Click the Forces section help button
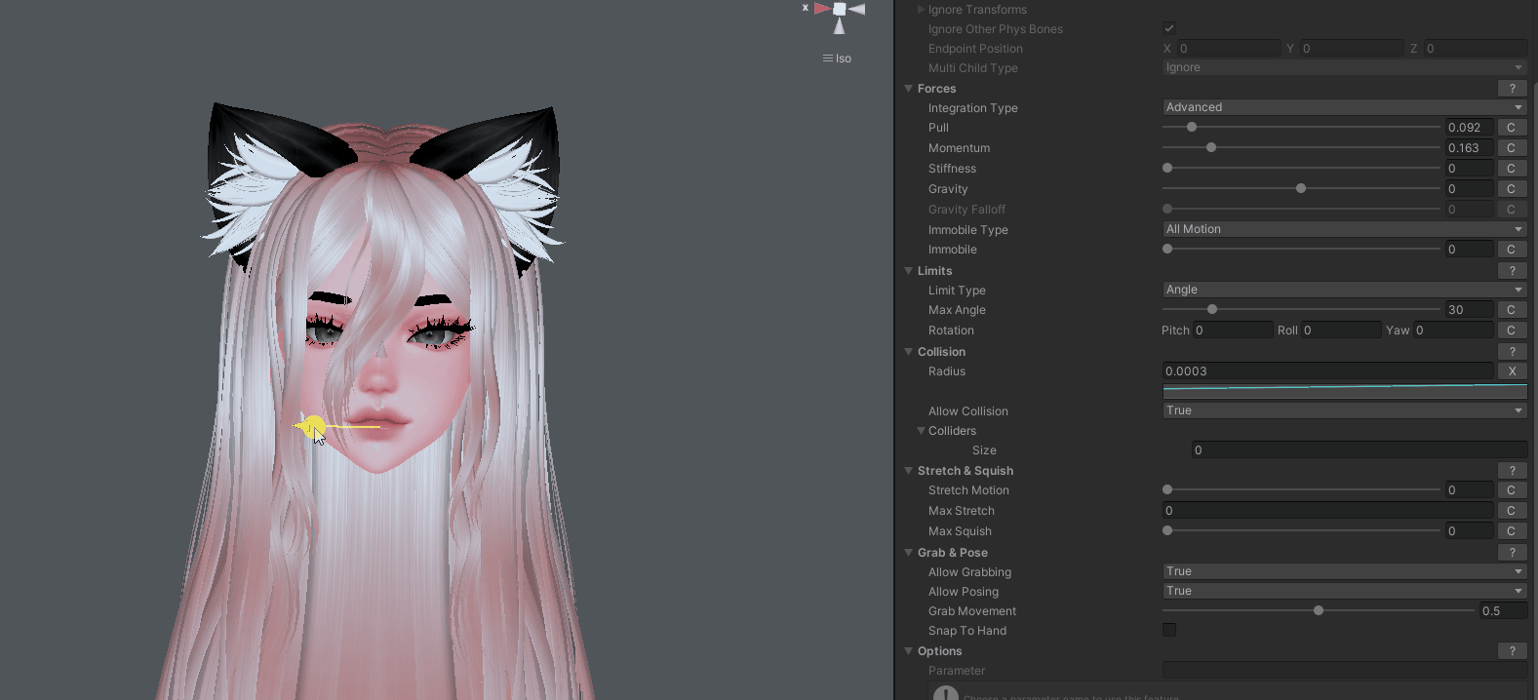The width and height of the screenshot is (1538, 700). (1512, 89)
